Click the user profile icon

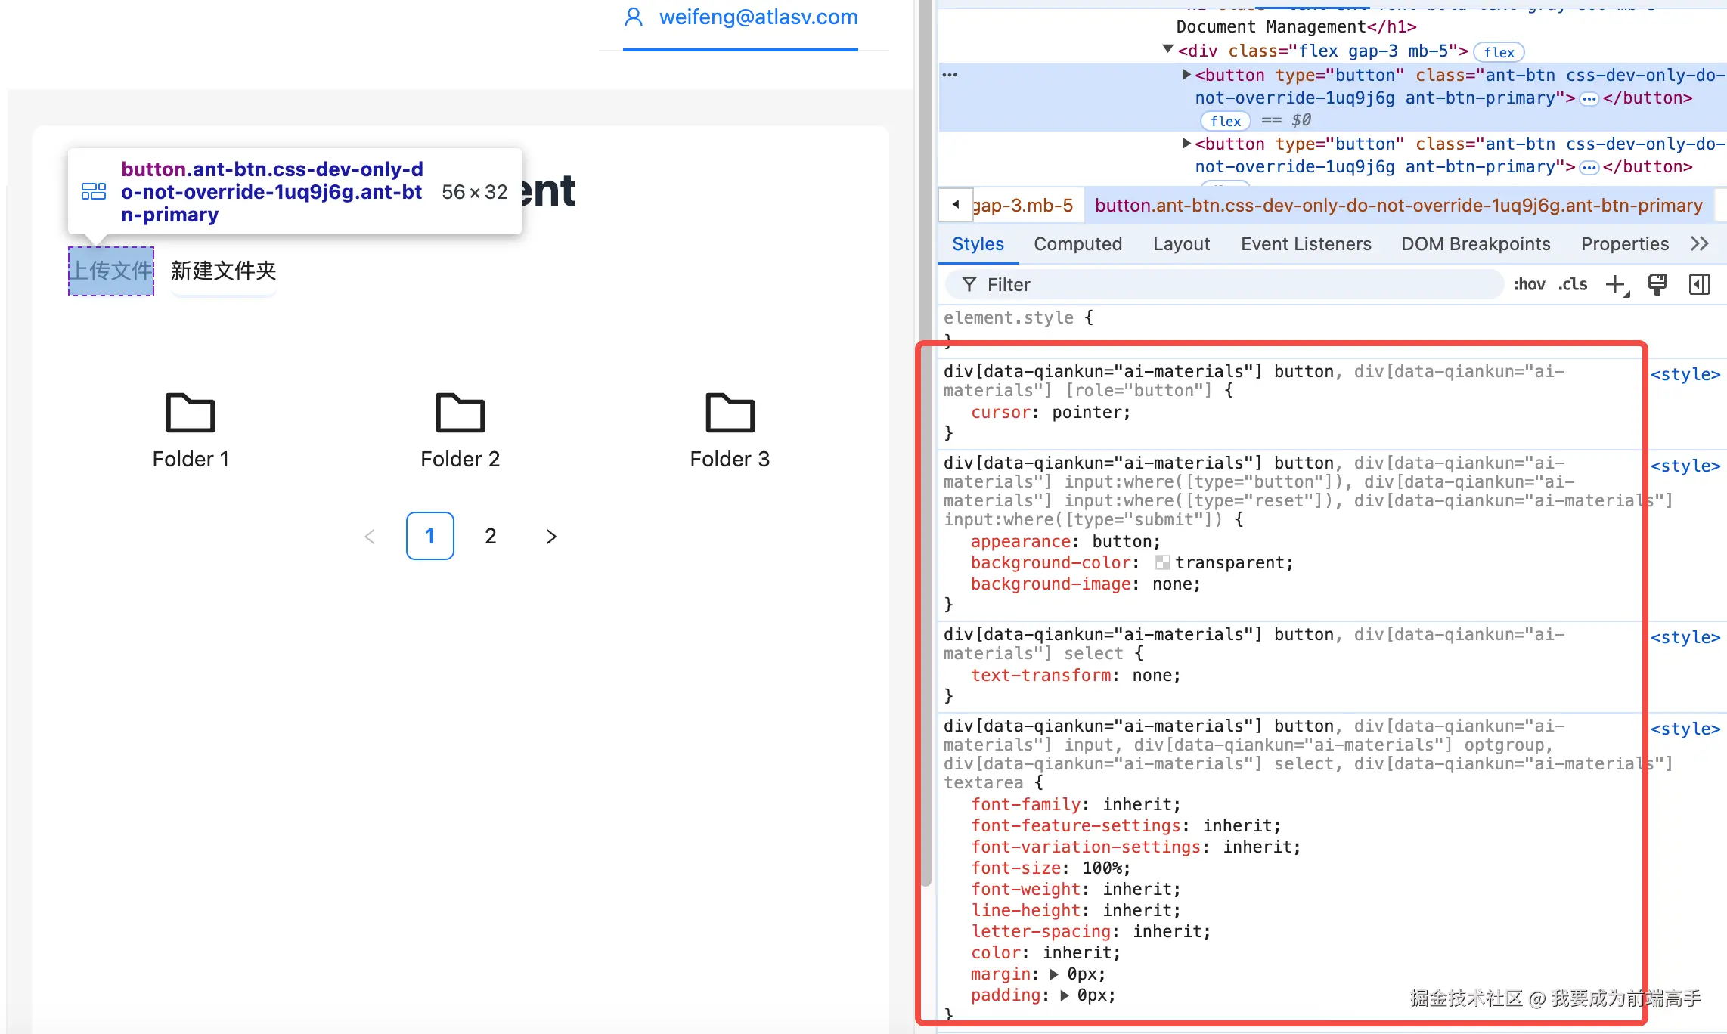634,17
